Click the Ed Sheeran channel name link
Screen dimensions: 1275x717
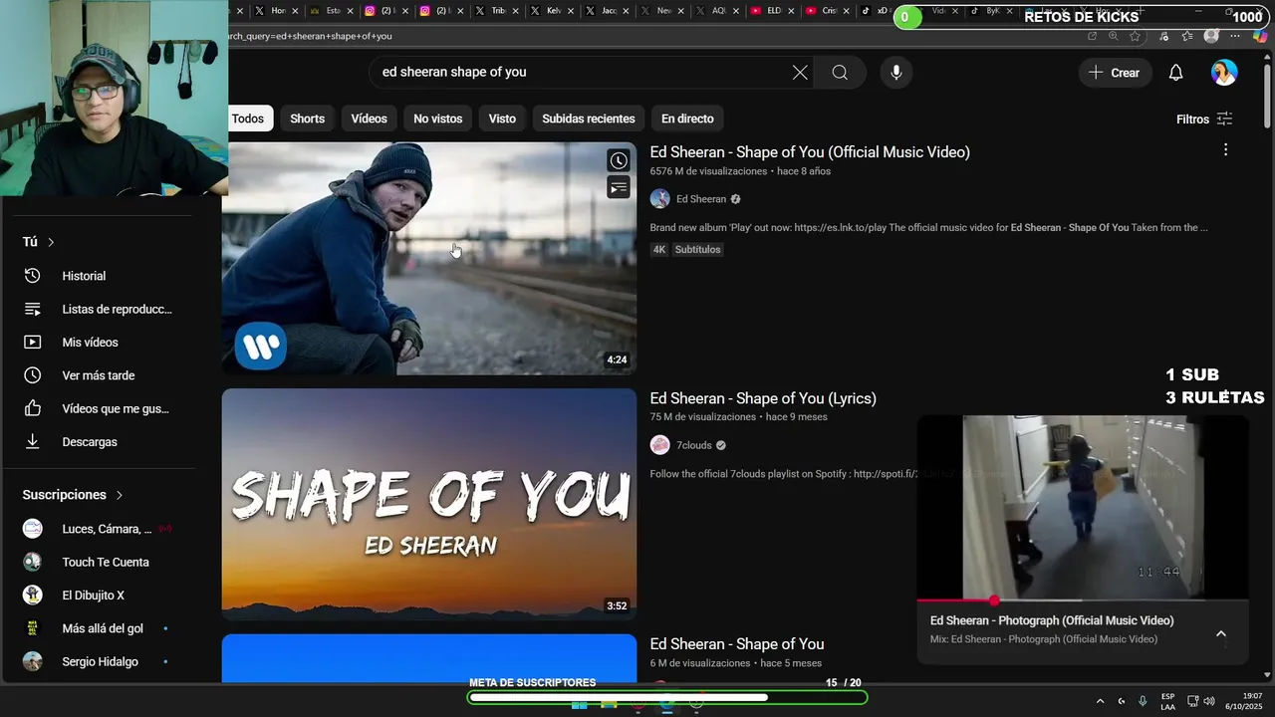[x=701, y=199]
